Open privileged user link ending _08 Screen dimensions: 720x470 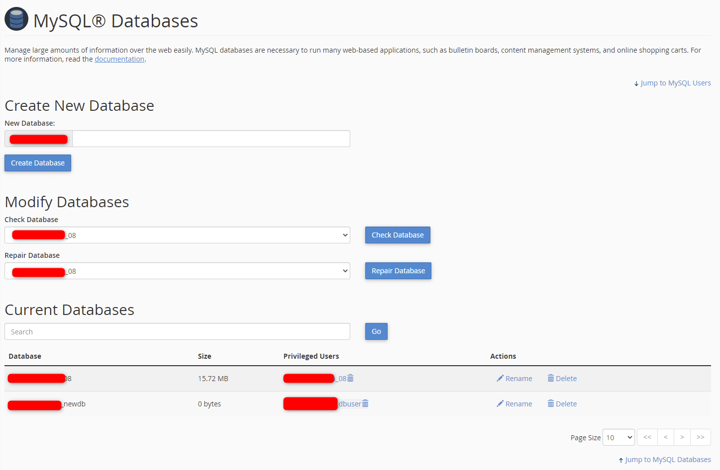[315, 379]
